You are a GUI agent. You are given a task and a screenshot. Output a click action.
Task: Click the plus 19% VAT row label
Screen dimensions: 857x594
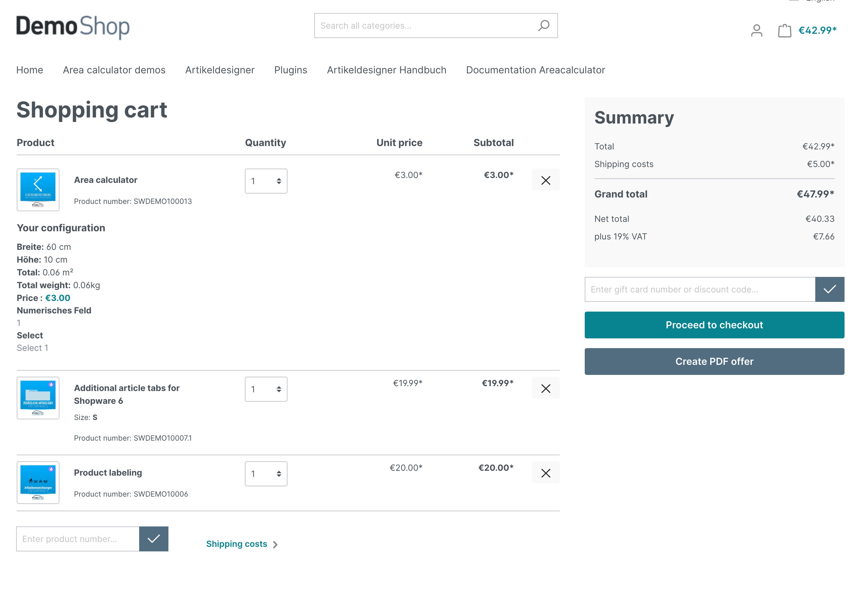tap(620, 236)
